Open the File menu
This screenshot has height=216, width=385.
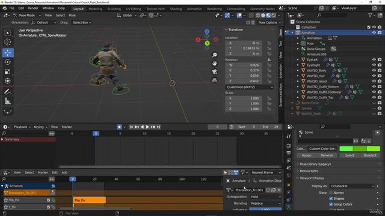pyautogui.click(x=12, y=8)
